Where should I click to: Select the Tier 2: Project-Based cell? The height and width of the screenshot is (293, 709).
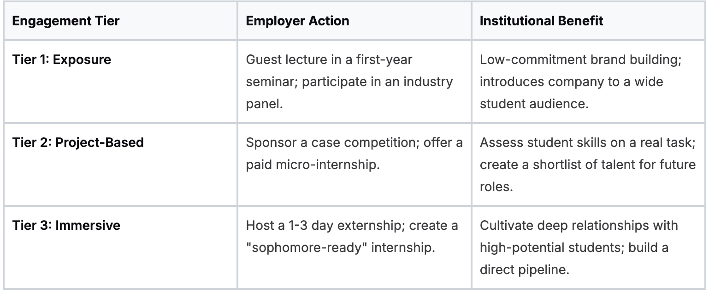tap(78, 142)
